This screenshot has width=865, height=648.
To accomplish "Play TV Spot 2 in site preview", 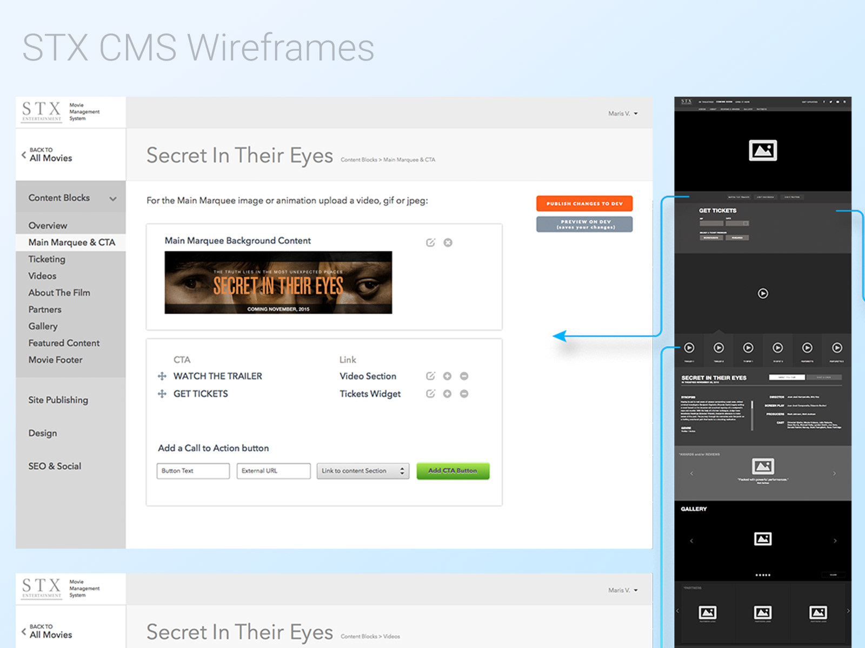I will tap(777, 348).
